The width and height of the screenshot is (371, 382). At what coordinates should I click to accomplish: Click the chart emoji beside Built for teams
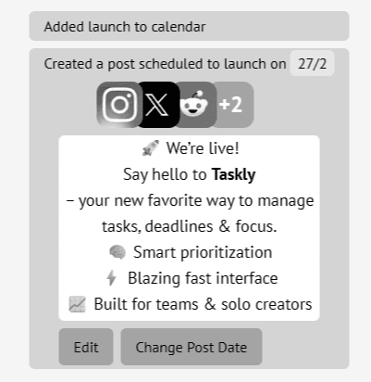point(77,304)
